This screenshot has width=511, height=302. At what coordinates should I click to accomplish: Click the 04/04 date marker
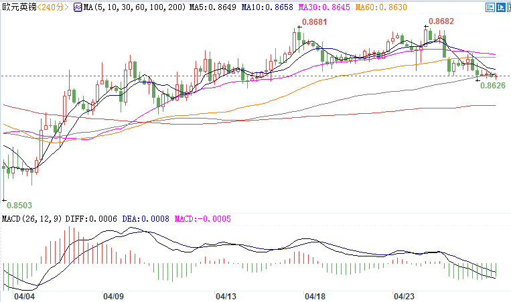(x=24, y=297)
